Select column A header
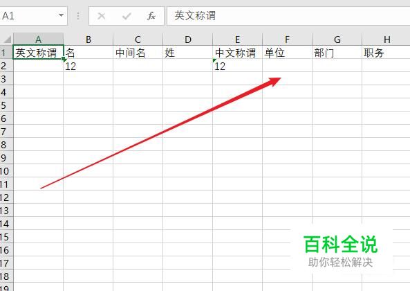 point(38,39)
